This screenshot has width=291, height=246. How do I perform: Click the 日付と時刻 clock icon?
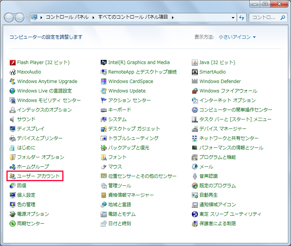tap(104, 224)
